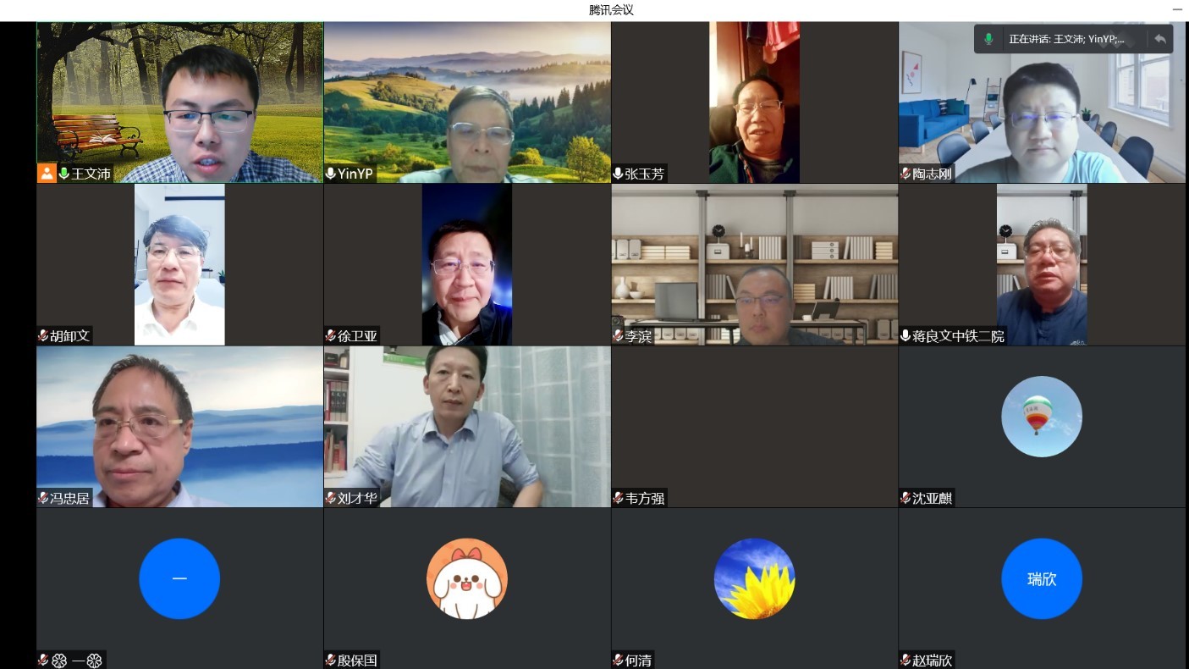Screen dimensions: 1189x669
Task: Toggle the muted mic icon for 胡卸文
Action: [x=43, y=336]
